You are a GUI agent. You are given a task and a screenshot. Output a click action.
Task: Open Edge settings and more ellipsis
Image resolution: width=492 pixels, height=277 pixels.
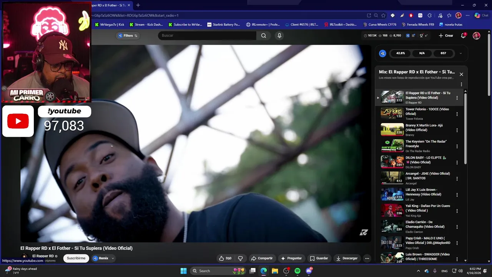[467, 15]
